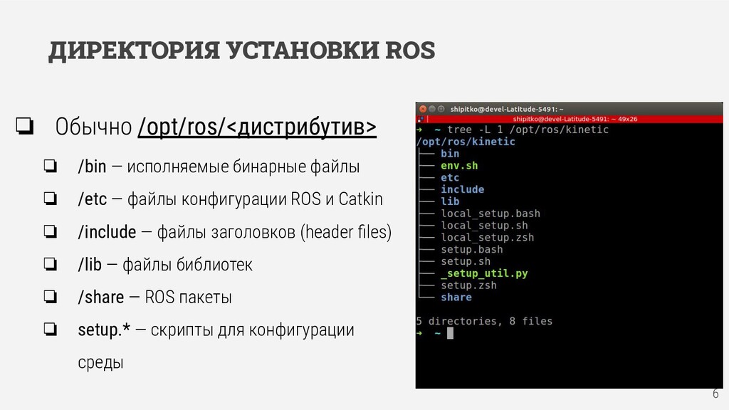Image resolution: width=729 pixels, height=410 pixels.
Task: Click the bullet box beside /lib
Action: (x=51, y=264)
